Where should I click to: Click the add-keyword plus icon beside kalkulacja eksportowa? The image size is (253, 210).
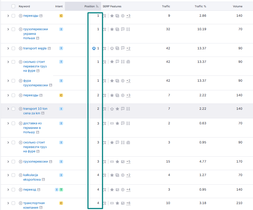(20, 175)
